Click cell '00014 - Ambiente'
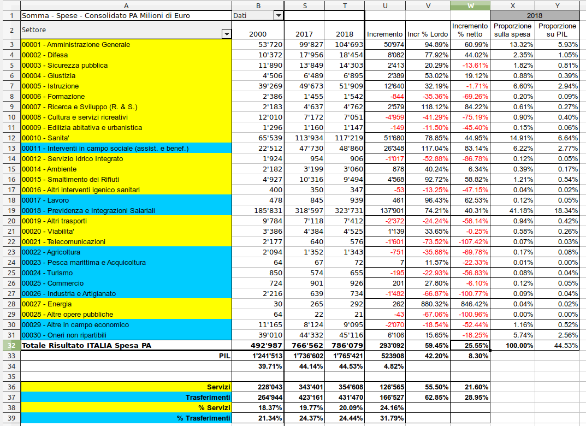 pyautogui.click(x=126, y=169)
